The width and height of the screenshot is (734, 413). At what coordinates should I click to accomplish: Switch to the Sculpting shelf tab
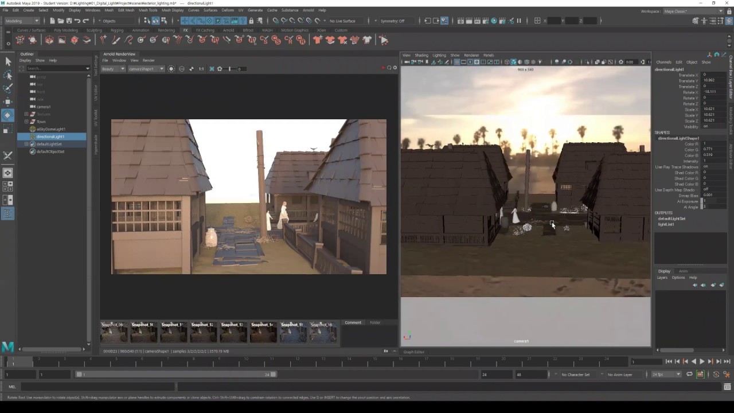(x=94, y=30)
